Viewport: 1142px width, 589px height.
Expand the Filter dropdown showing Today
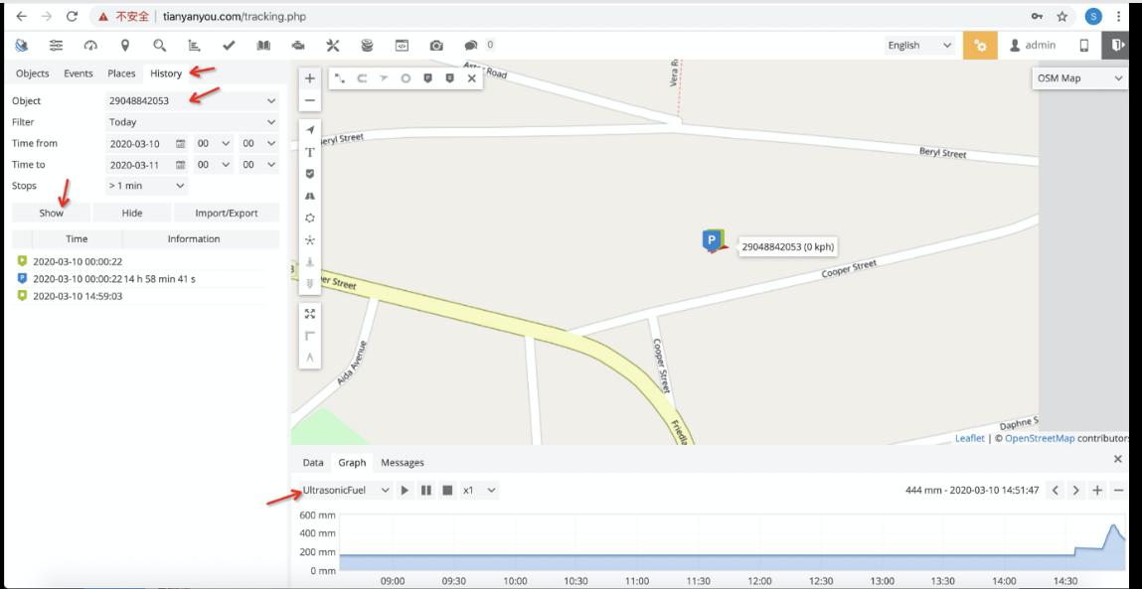(x=192, y=122)
